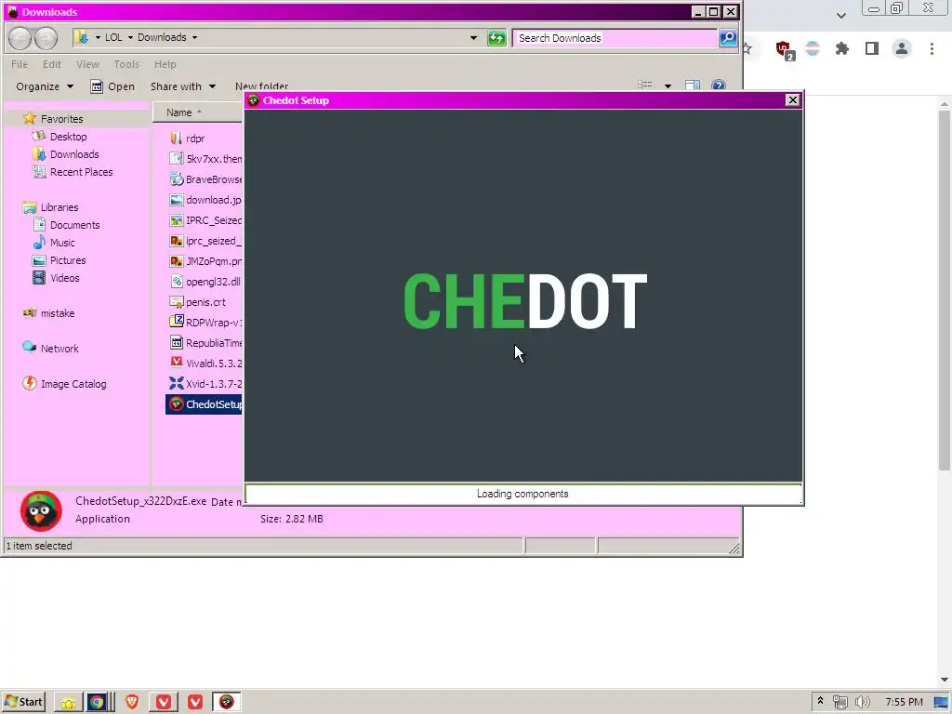Select Recent Places in navigation pane

tap(73, 172)
